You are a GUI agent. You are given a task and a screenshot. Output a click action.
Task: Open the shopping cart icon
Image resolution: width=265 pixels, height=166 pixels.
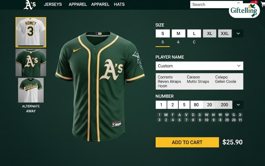click(x=263, y=4)
